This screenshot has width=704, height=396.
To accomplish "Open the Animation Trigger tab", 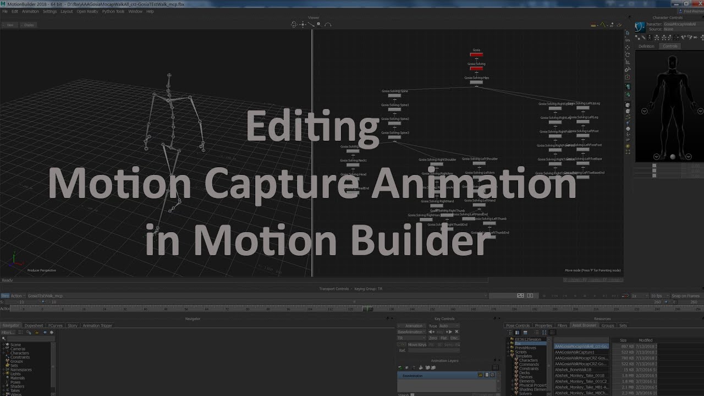I will pyautogui.click(x=97, y=326).
